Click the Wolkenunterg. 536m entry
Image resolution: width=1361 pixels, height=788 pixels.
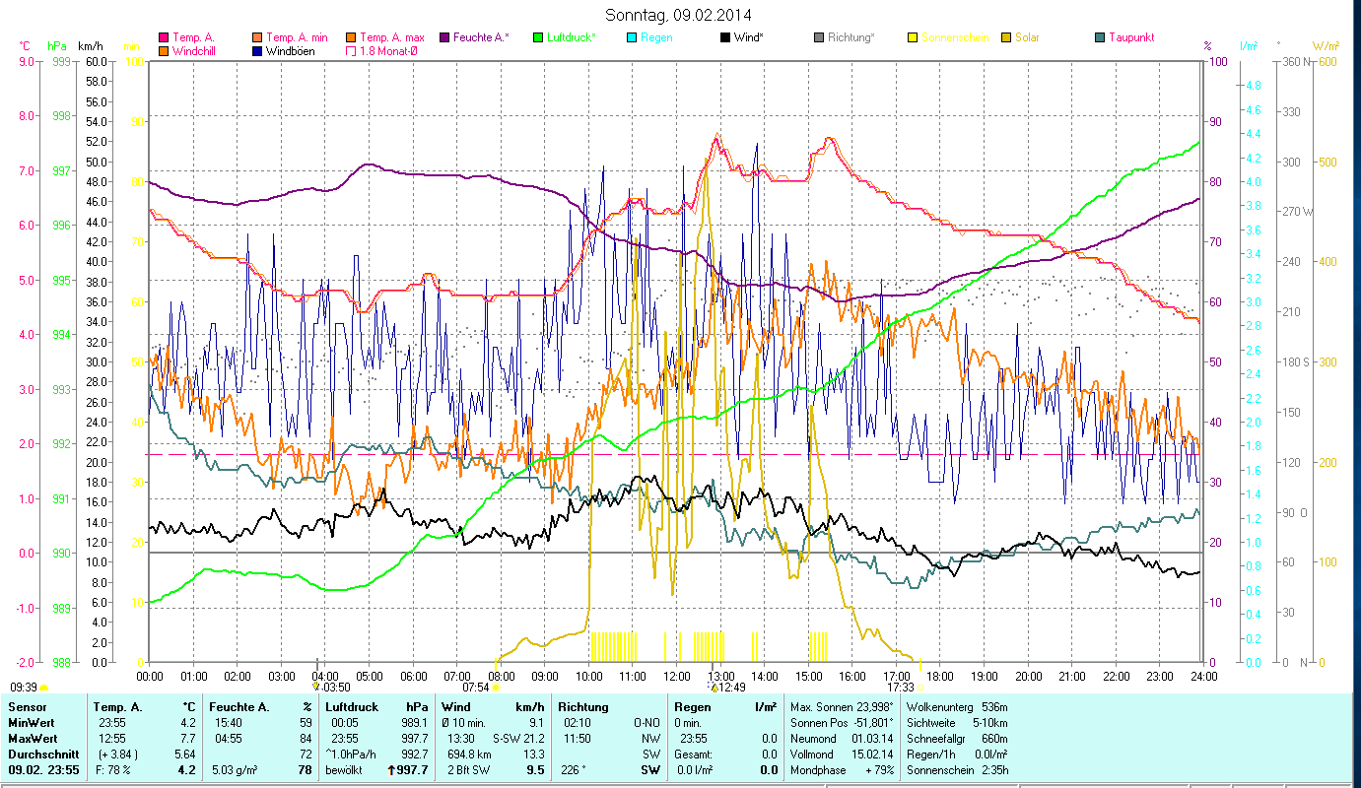point(956,707)
